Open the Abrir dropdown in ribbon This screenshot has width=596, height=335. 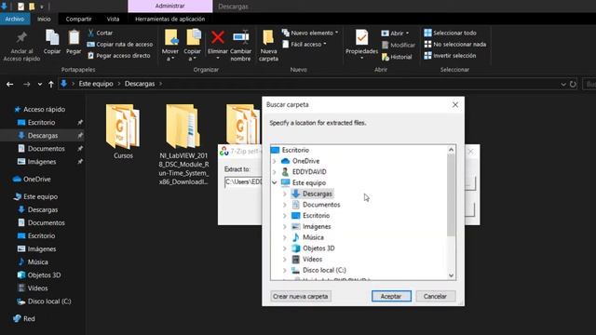(395, 33)
